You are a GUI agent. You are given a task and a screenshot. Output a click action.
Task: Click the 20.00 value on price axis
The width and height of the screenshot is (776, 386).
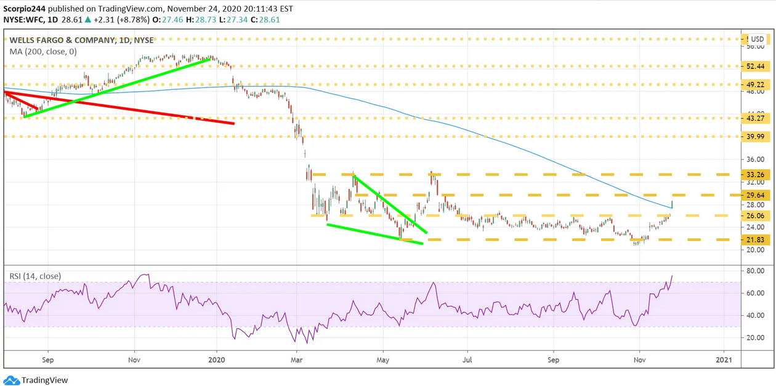pyautogui.click(x=755, y=250)
